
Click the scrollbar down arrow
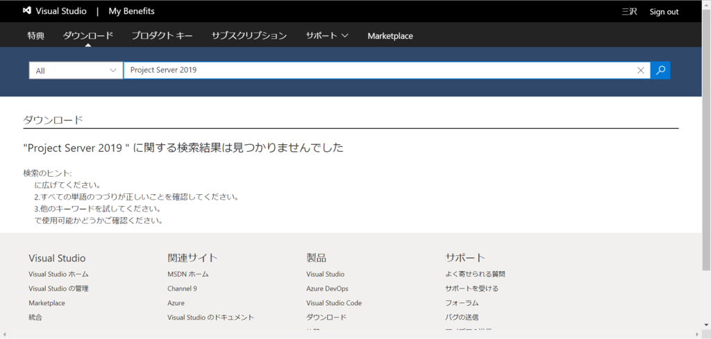point(706,325)
